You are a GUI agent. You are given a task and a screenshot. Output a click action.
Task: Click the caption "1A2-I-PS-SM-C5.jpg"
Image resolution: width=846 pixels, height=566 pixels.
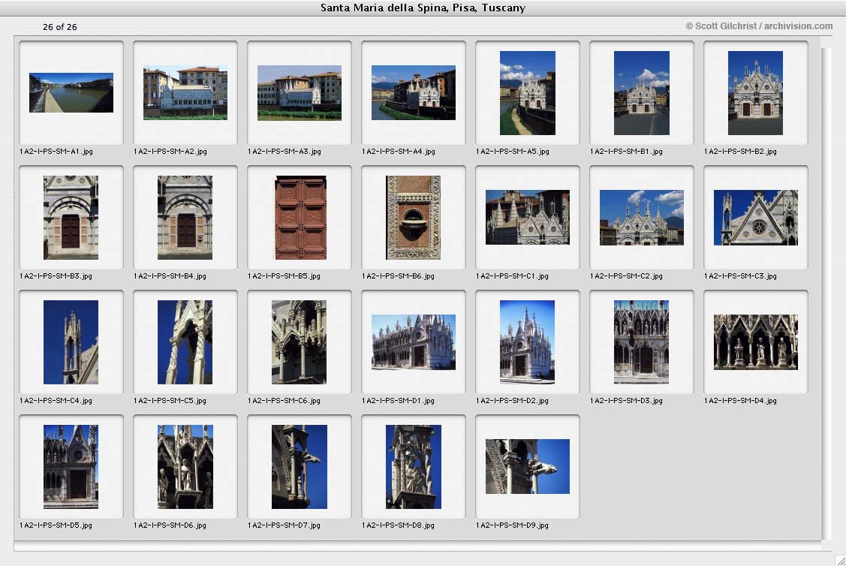coord(170,401)
